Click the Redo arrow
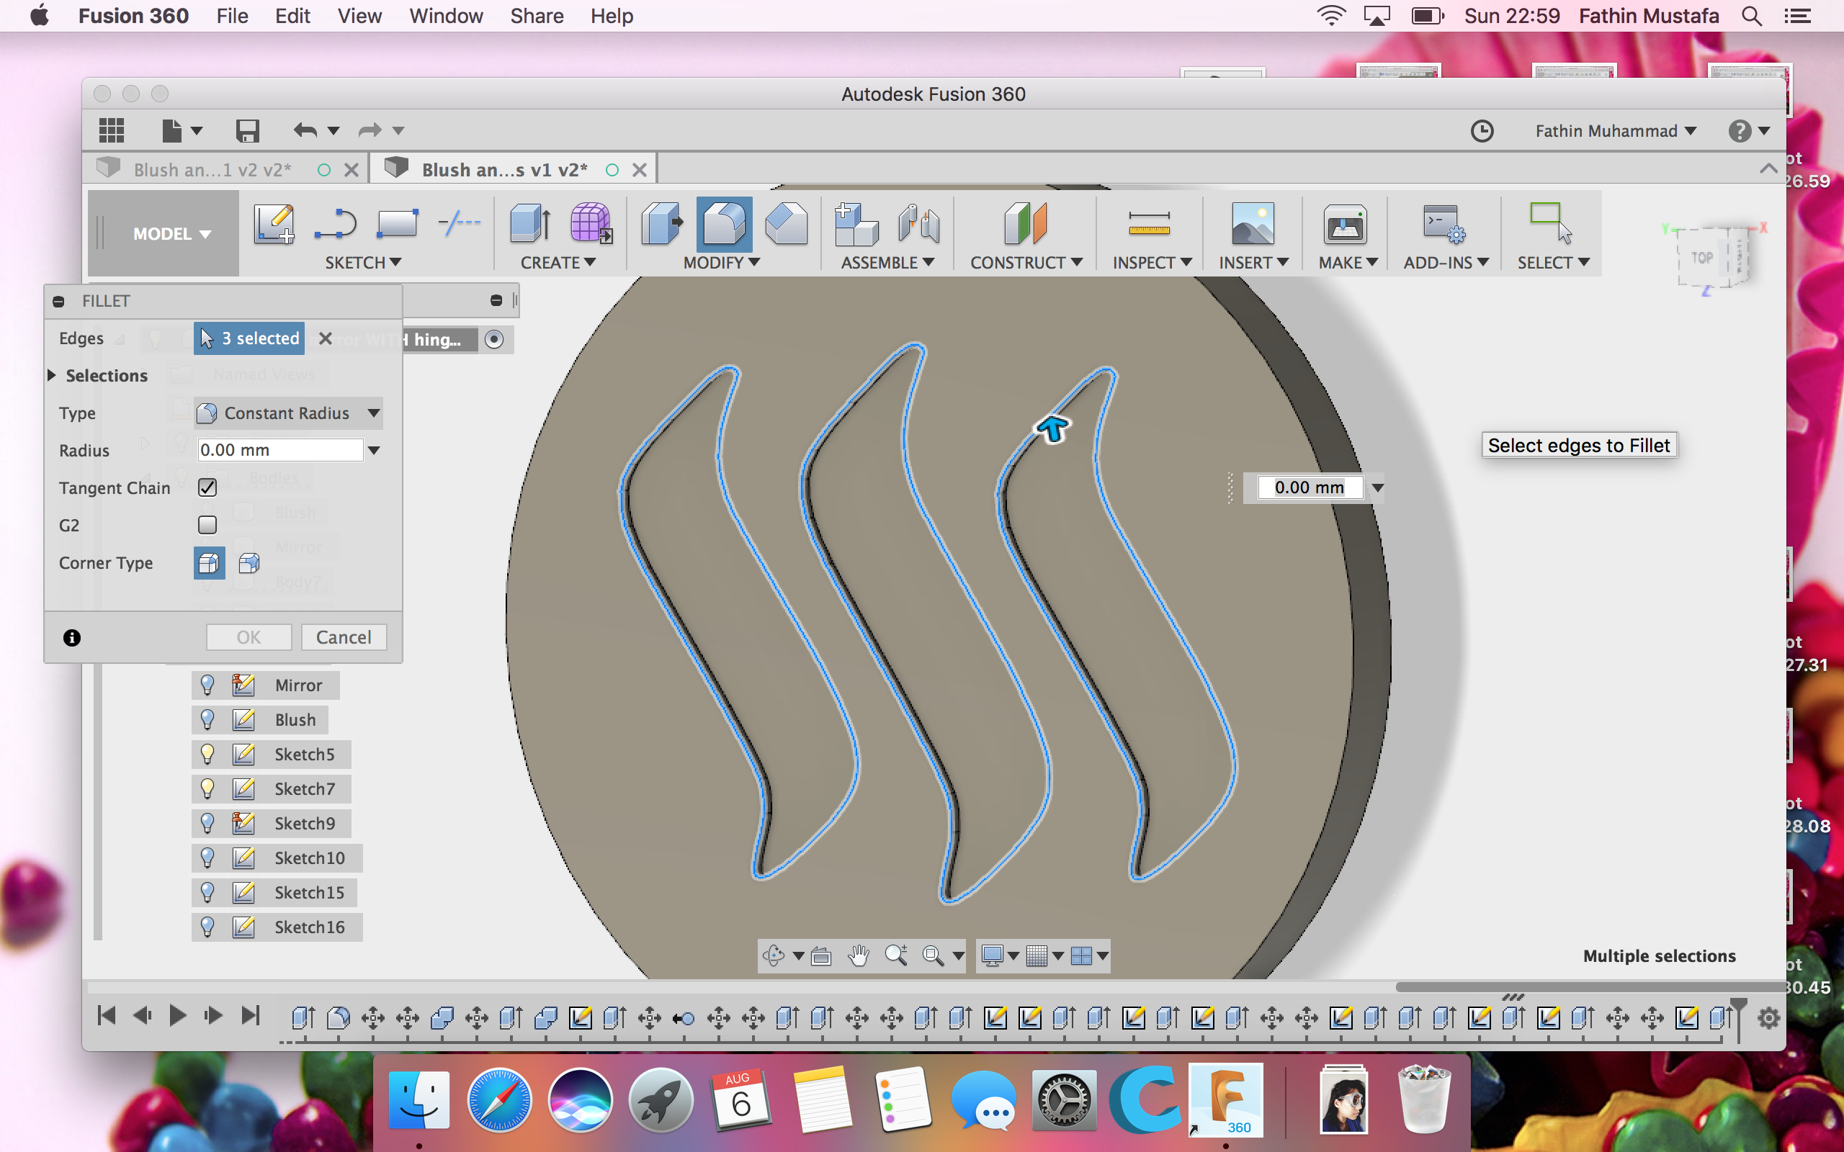Image resolution: width=1844 pixels, height=1152 pixels. click(370, 130)
